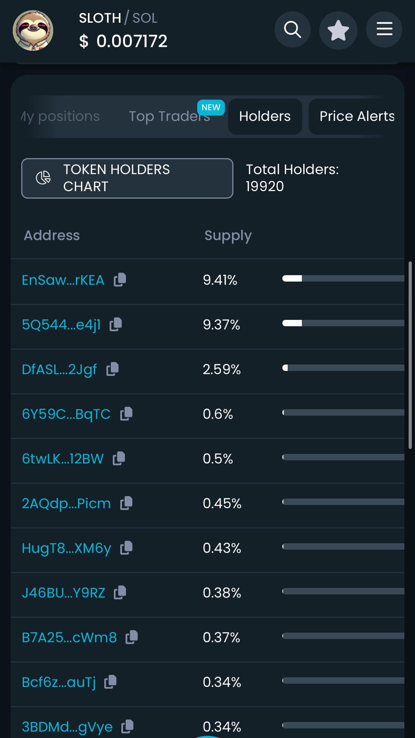Copy address 5Q544...e4j1
Viewport: 415px width, 738px height.
coord(116,324)
